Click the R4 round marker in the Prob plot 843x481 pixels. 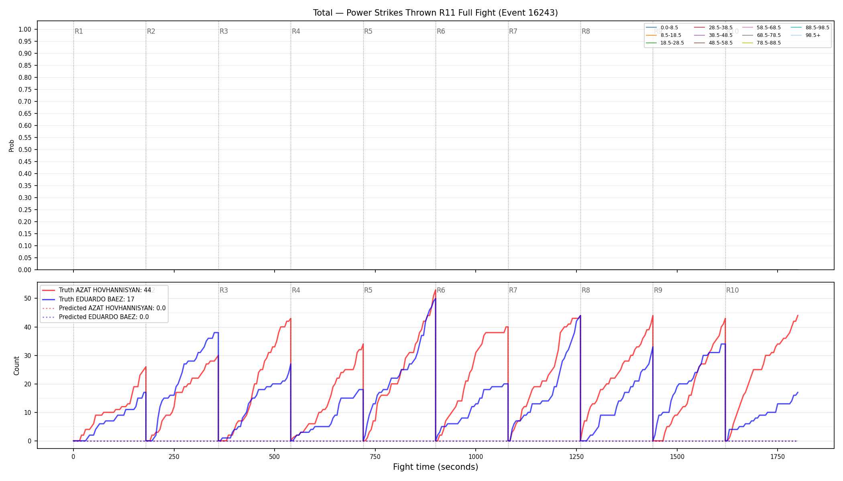[x=296, y=31]
